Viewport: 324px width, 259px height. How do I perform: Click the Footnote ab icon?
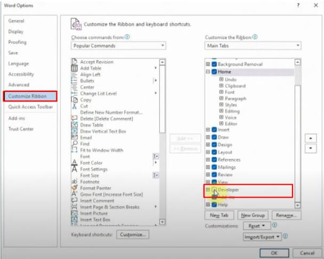click(x=75, y=182)
